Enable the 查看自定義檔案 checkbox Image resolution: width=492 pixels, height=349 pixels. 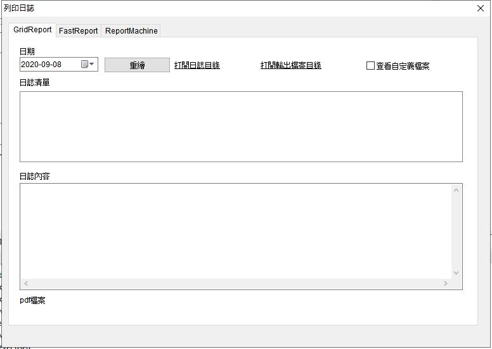pos(370,65)
